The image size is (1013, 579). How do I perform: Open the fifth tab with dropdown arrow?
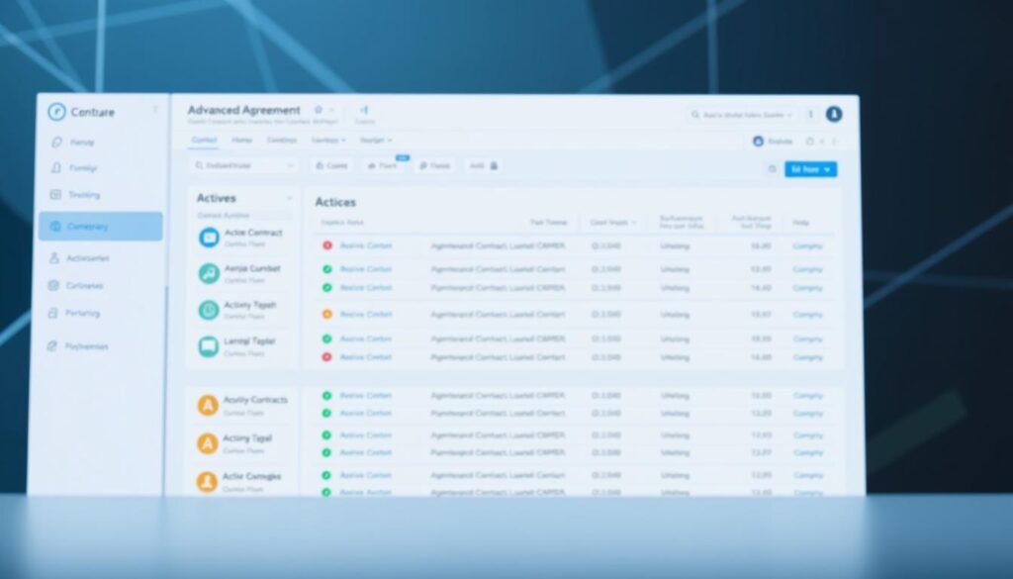click(376, 141)
